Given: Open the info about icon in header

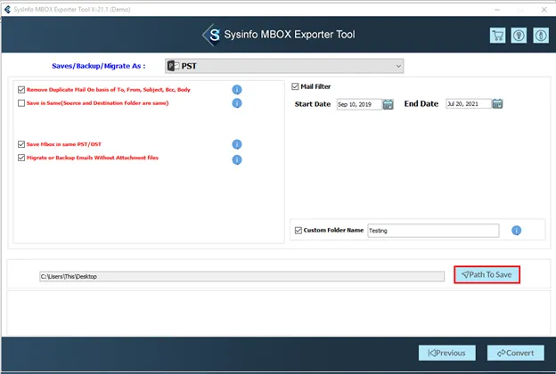Looking at the screenshot, I should click(x=541, y=36).
